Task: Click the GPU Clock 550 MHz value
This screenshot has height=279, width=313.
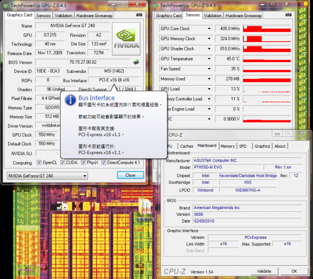Action: pos(47,135)
